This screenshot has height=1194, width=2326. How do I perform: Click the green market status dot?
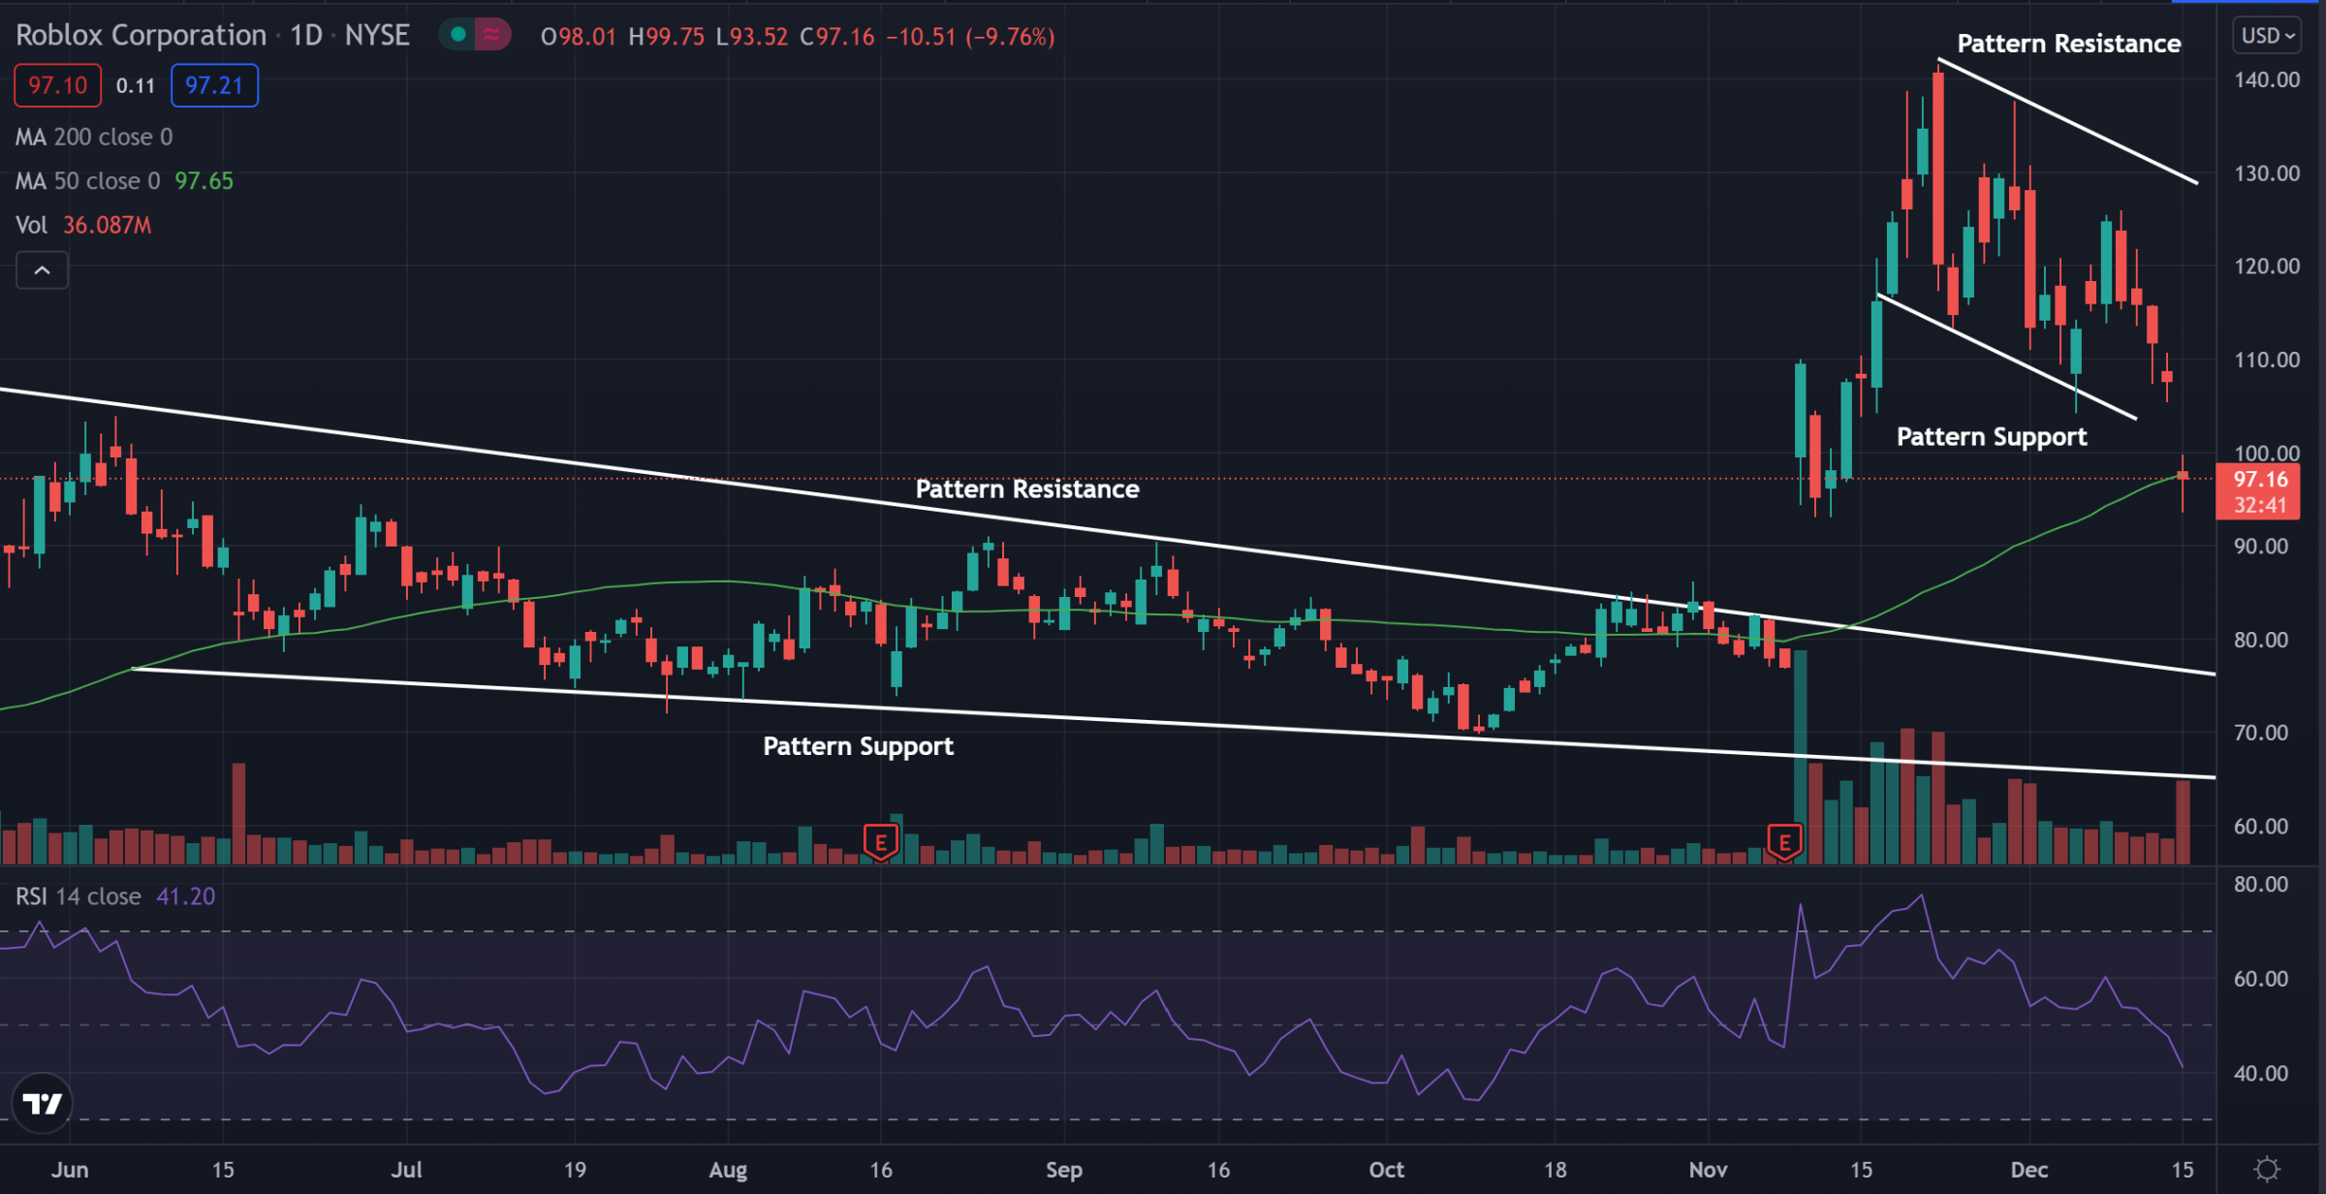[x=458, y=36]
